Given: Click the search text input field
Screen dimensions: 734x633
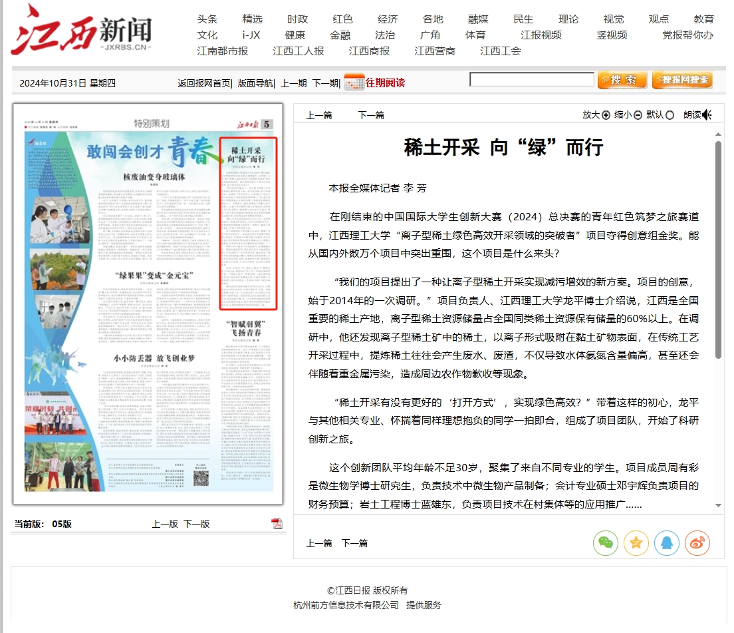Looking at the screenshot, I should [531, 80].
